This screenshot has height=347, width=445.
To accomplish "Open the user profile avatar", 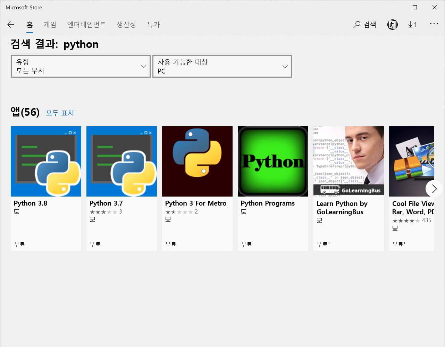I will point(392,25).
